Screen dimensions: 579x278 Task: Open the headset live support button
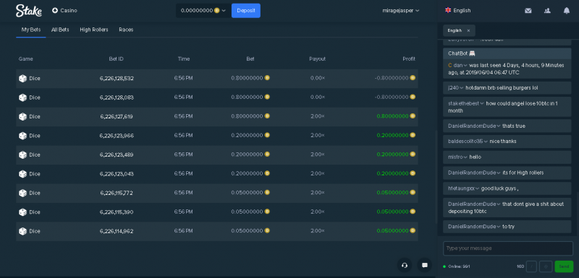(405, 265)
